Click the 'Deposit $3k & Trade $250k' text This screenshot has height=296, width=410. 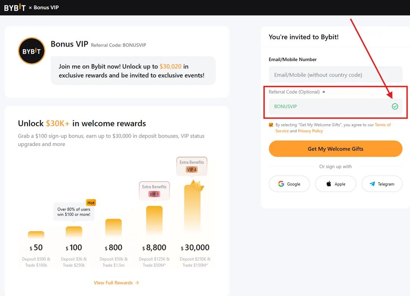[74, 262]
